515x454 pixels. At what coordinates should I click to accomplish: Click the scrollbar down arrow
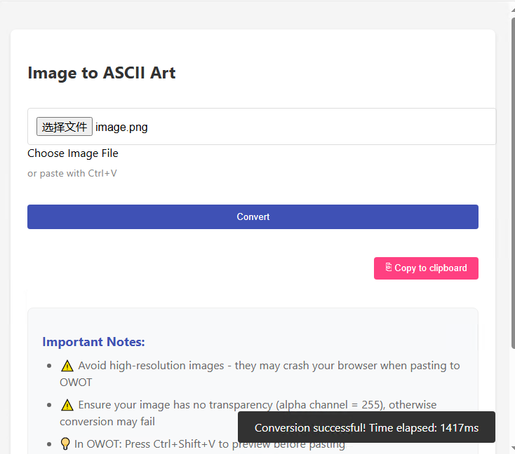[x=513, y=448]
